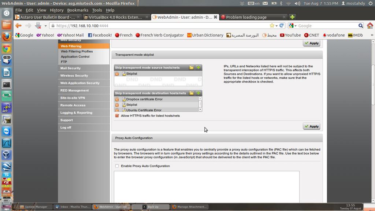
Task: Open the Firefox downloads arrow icon
Action: pyautogui.click(x=38, y=26)
